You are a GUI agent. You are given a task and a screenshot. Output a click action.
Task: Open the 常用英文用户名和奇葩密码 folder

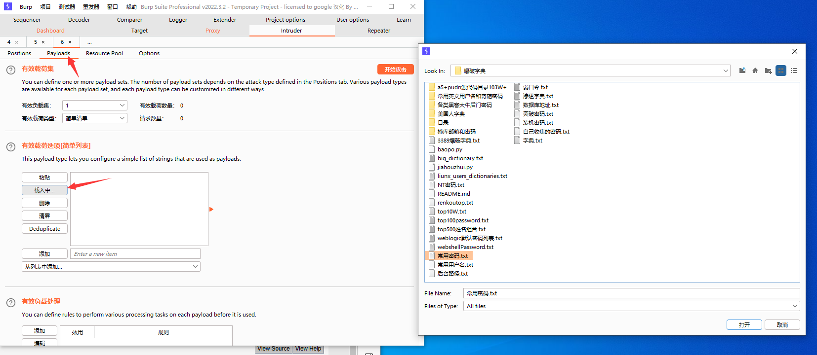465,96
